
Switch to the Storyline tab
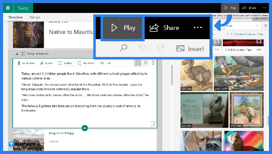[15, 18]
